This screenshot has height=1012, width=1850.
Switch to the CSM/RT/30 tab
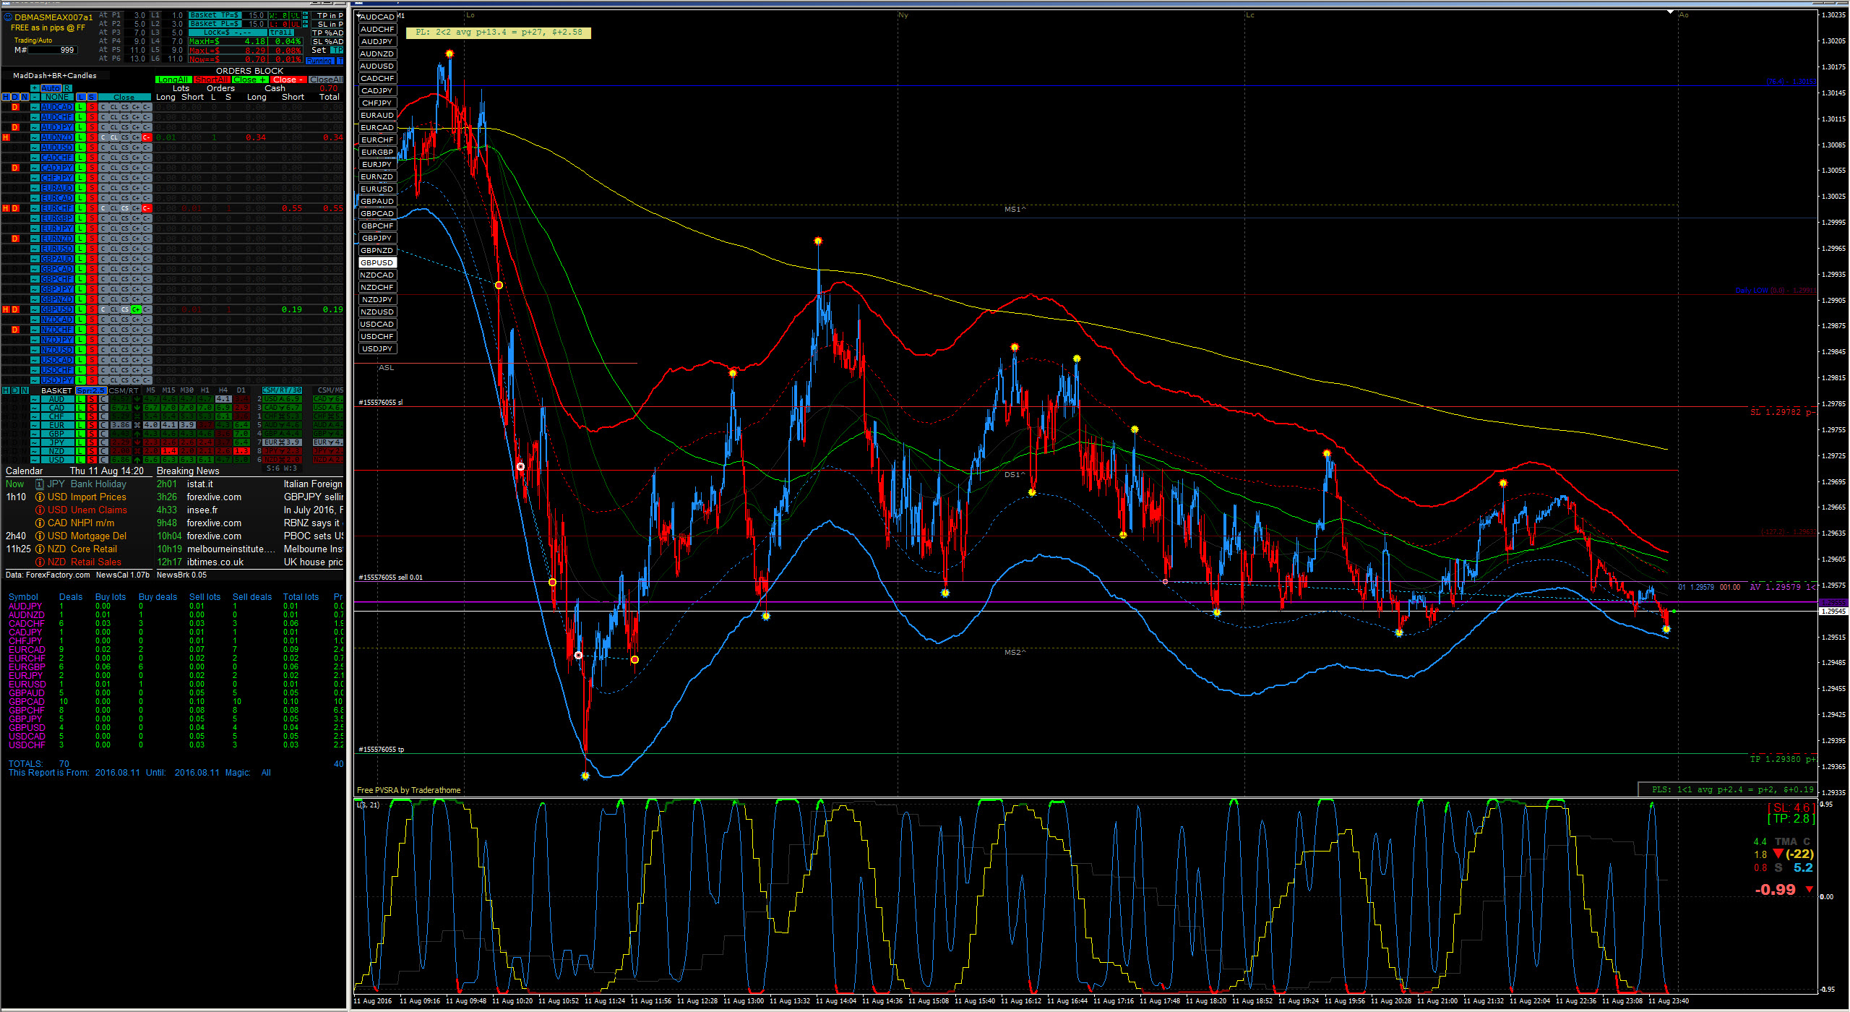click(x=282, y=390)
